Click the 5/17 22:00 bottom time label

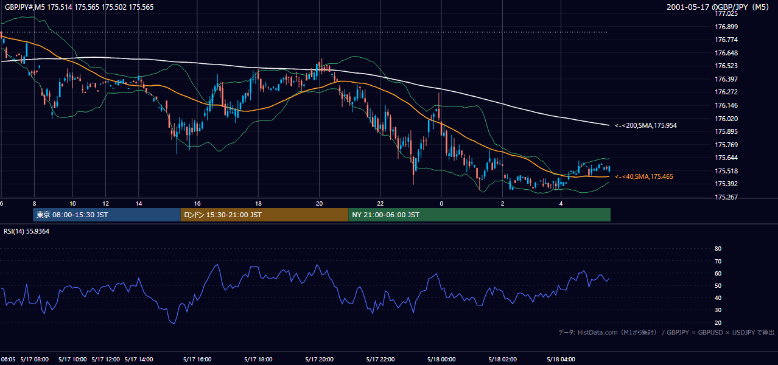(x=382, y=360)
